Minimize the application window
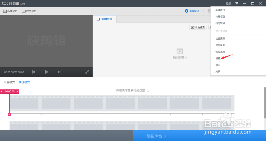This screenshot has height=141, width=266. pos(245,3)
